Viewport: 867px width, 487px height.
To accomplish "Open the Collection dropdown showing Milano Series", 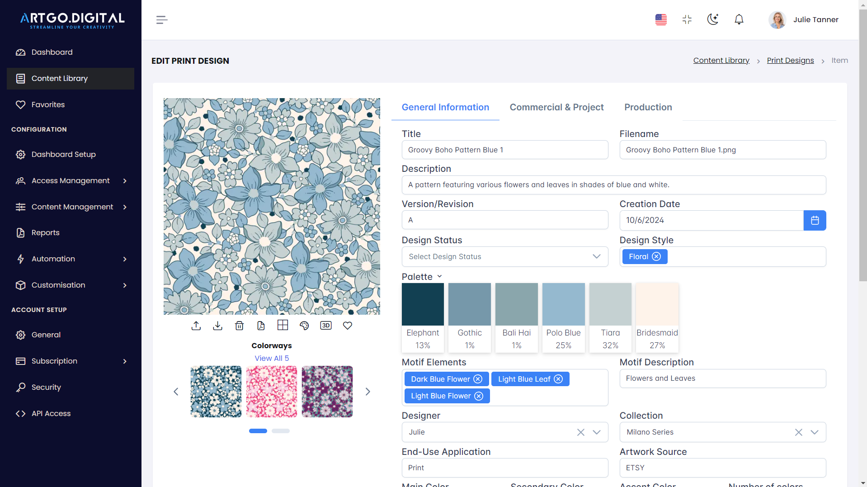I will click(814, 432).
